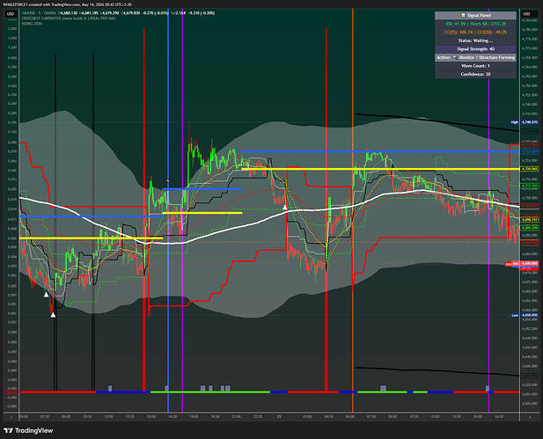Image resolution: width=543 pixels, height=439 pixels.
Task: Click the blue 4,728 price level label
Action: pyautogui.click(x=530, y=151)
